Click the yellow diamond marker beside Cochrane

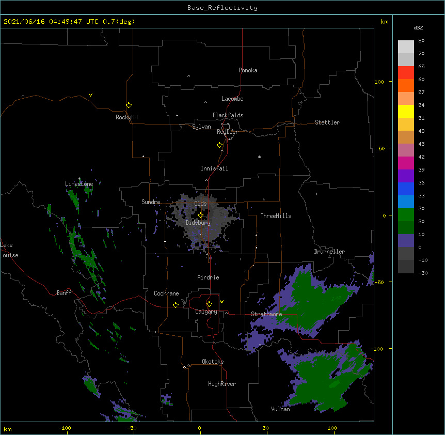click(x=176, y=305)
